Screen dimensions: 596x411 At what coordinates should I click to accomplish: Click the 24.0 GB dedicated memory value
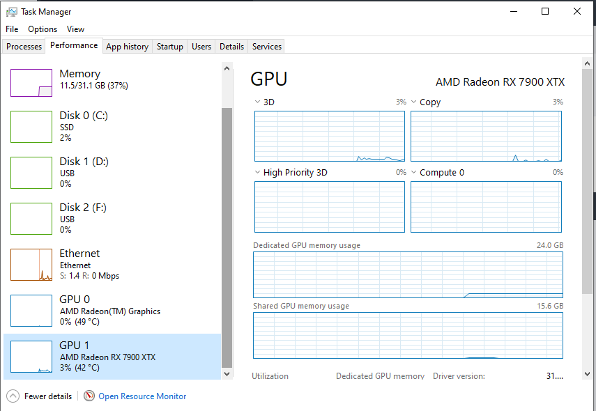(x=550, y=245)
